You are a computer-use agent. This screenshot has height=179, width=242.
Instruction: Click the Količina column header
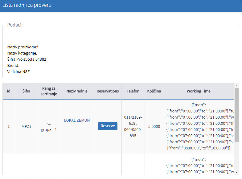154,91
